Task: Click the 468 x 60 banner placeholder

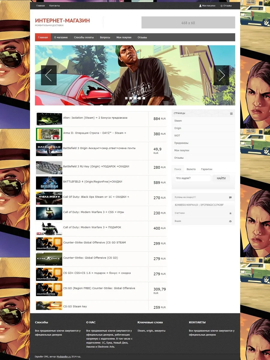Action: coord(188,22)
